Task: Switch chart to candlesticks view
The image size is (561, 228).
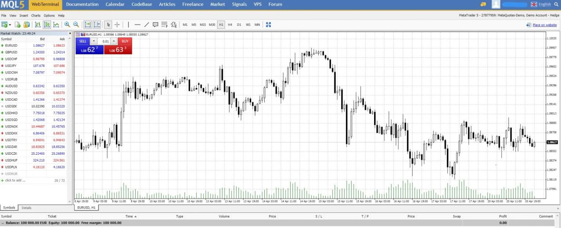Action: (x=47, y=25)
